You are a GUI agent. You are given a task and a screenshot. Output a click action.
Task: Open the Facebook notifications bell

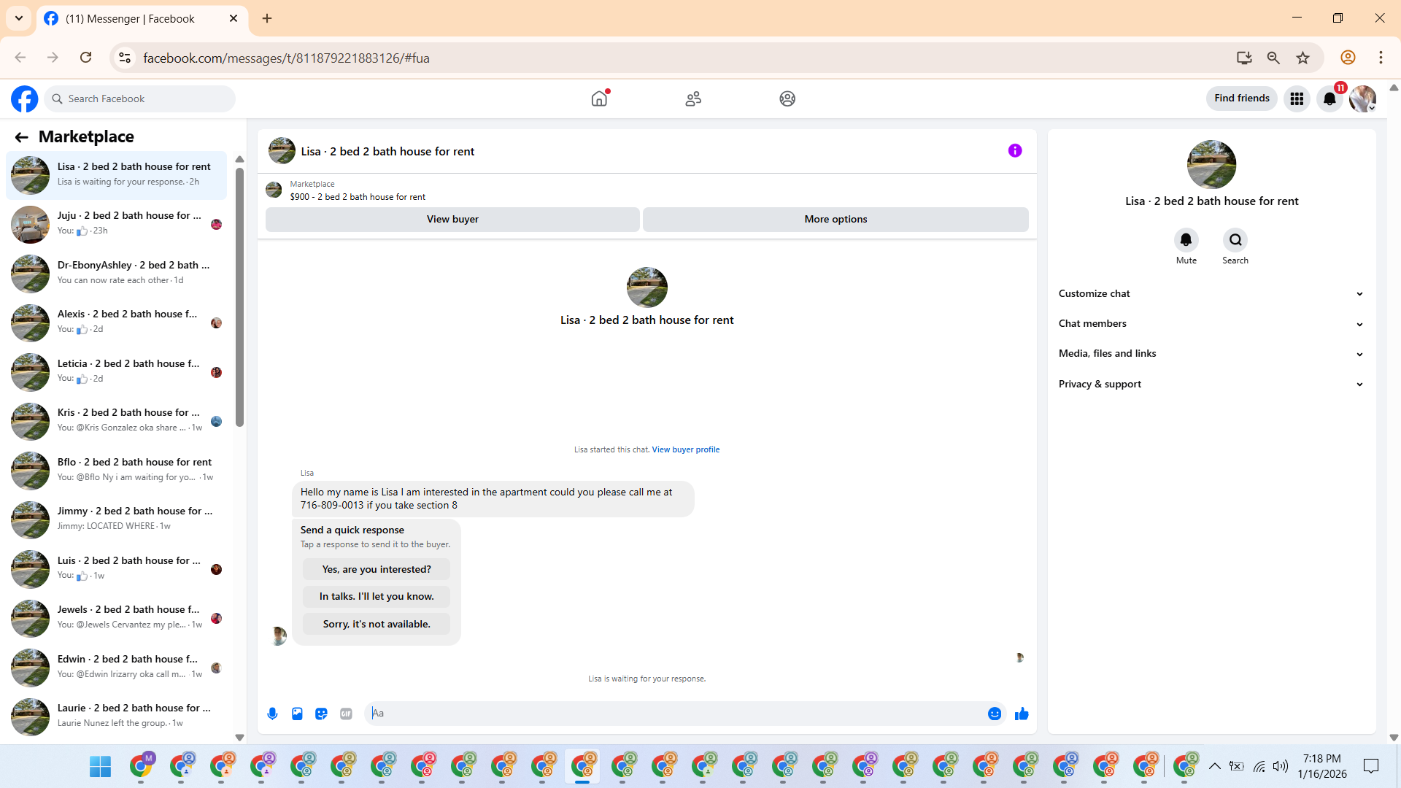pos(1329,98)
